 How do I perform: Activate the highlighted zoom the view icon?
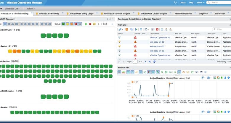[x=179, y=72]
